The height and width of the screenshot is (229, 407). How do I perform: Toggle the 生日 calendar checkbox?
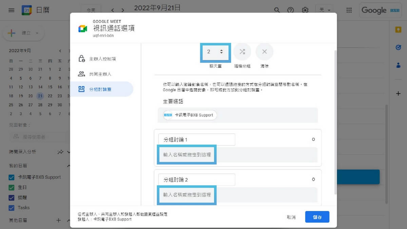point(12,187)
